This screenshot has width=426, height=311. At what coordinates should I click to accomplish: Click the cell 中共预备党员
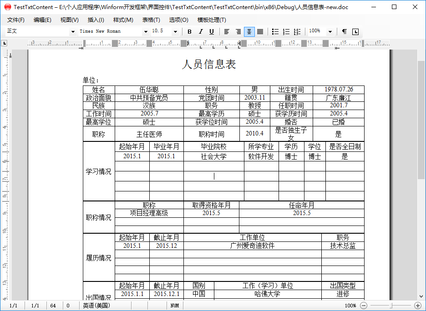click(149, 98)
